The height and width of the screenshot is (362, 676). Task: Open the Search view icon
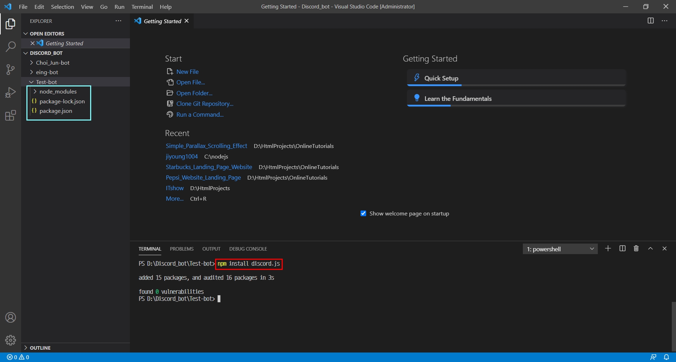11,47
